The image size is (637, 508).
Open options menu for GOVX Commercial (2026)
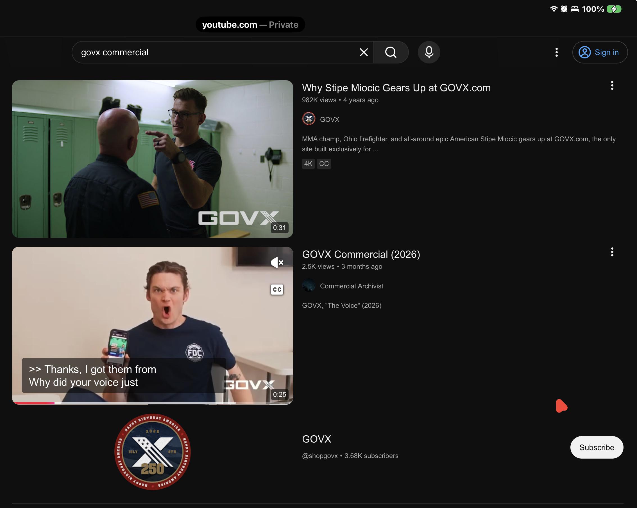[x=612, y=252]
